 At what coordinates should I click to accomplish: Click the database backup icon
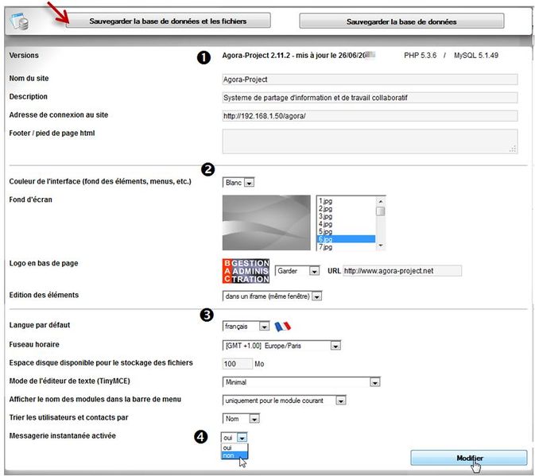tap(19, 21)
